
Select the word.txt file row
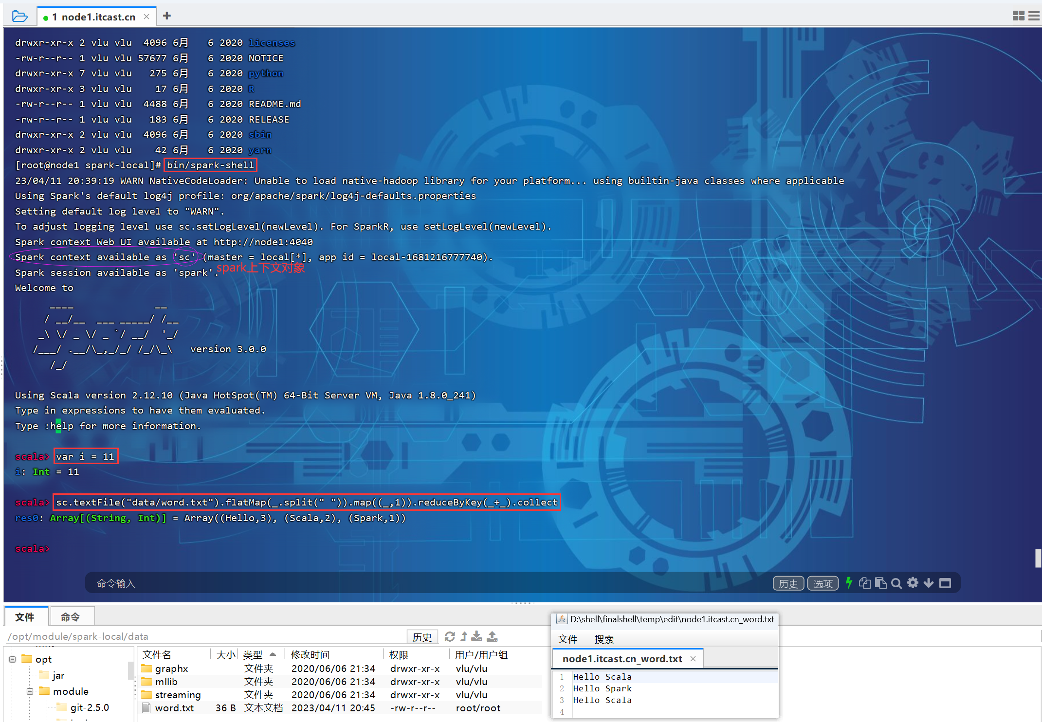[x=341, y=708]
